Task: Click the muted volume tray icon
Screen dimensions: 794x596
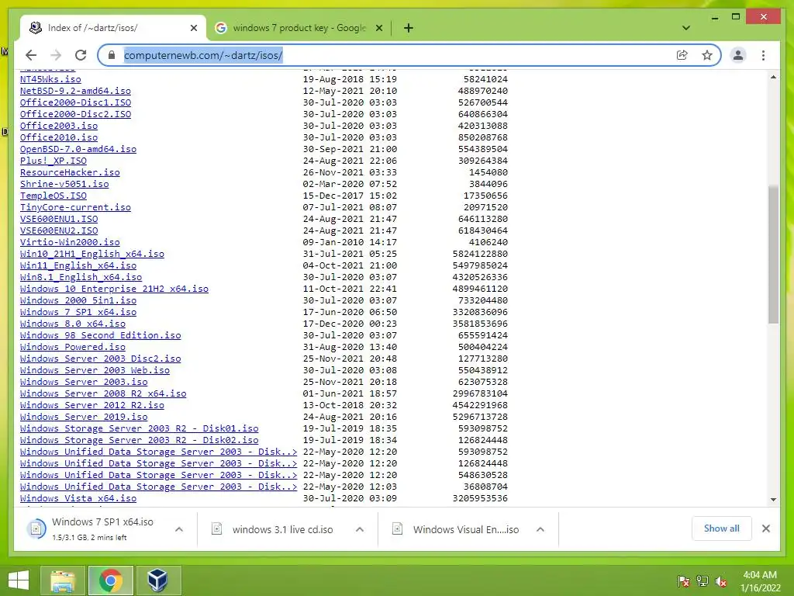Action: coord(721,581)
